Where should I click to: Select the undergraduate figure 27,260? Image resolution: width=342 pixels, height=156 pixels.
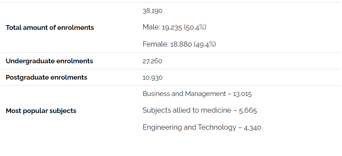152,61
